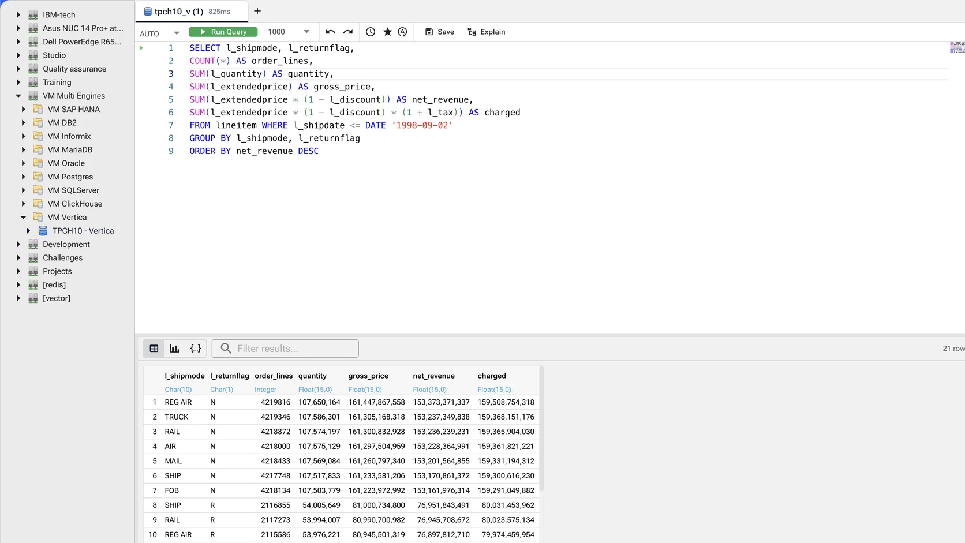Screen dimensions: 965x543
Task: Expand the TPCH10 - Vertica database
Action: tap(28, 231)
